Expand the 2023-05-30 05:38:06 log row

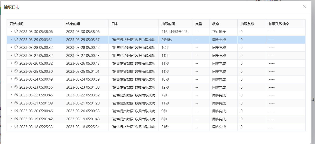click(11, 31)
